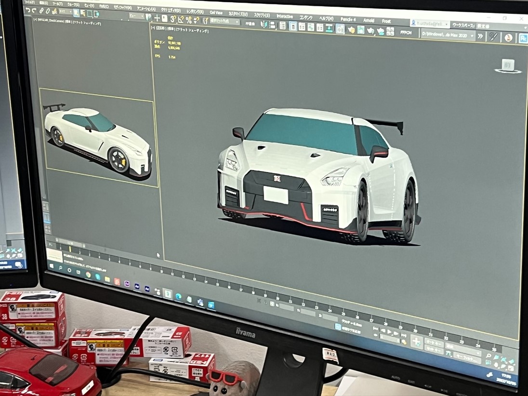
Task: Open the Workspaces selector dropdown
Action: pos(502,26)
